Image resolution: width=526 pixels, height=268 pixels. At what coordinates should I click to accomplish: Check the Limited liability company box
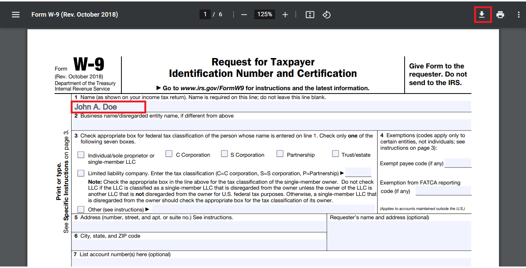pos(81,173)
